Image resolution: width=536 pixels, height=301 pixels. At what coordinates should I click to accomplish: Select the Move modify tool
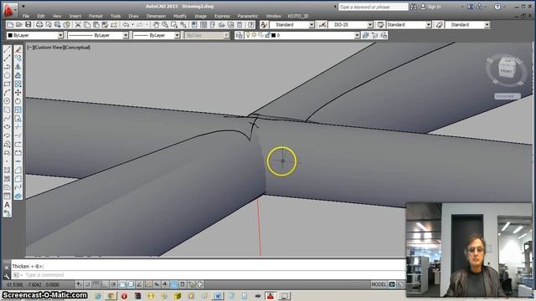click(18, 93)
